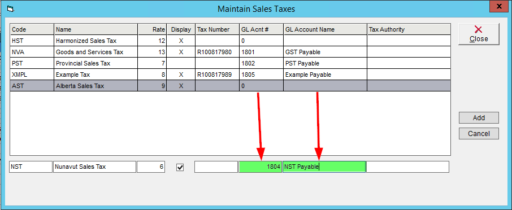Click the Add button

[479, 118]
